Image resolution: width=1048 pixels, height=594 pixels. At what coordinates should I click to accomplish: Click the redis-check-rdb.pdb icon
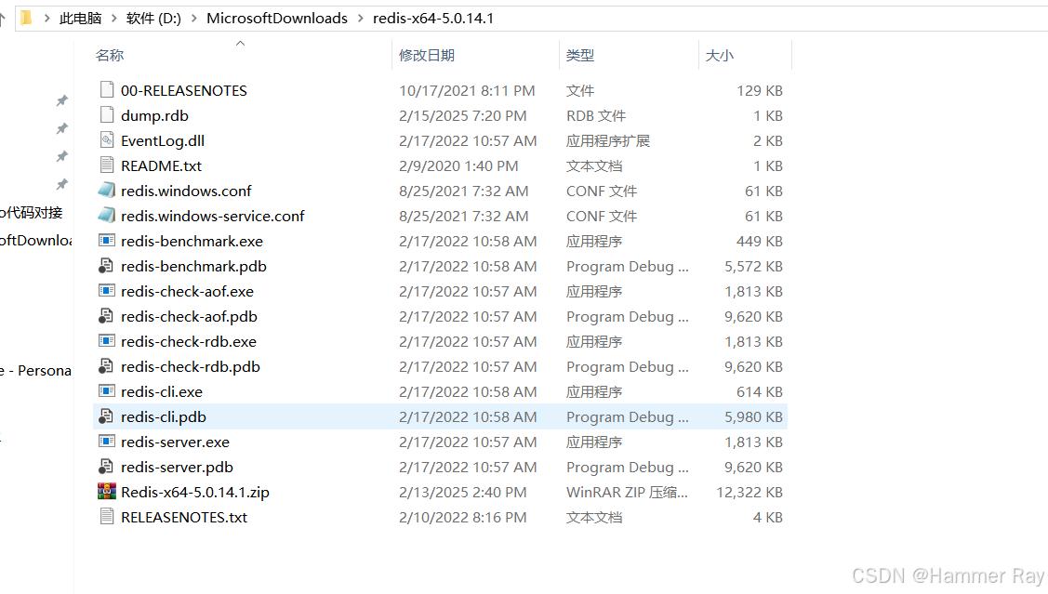[x=106, y=366]
